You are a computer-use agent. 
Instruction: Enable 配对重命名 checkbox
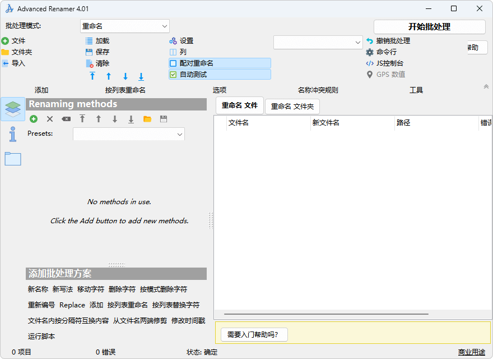[x=173, y=63]
